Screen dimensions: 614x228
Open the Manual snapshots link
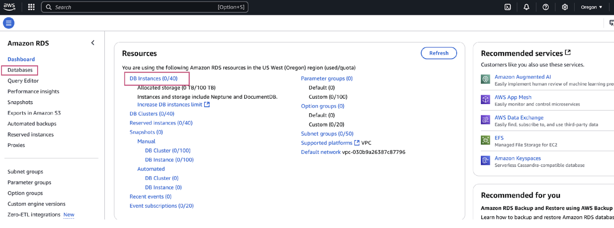[x=146, y=141]
